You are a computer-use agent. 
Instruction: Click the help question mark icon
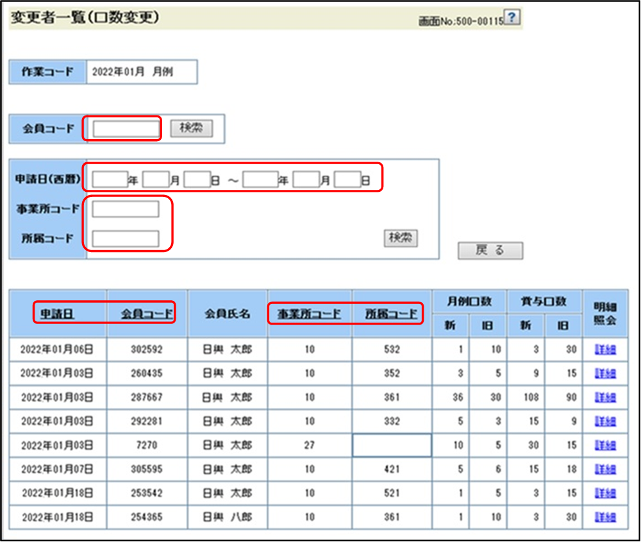pos(512,18)
